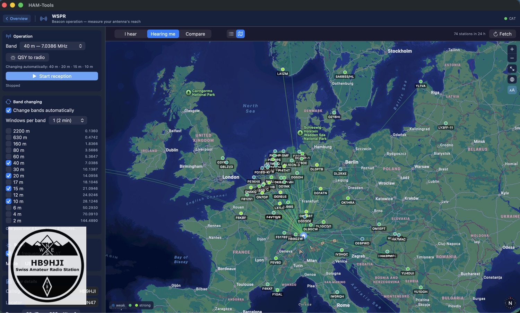
Task: Disable the 10 m band checkbox
Action: tap(9, 201)
